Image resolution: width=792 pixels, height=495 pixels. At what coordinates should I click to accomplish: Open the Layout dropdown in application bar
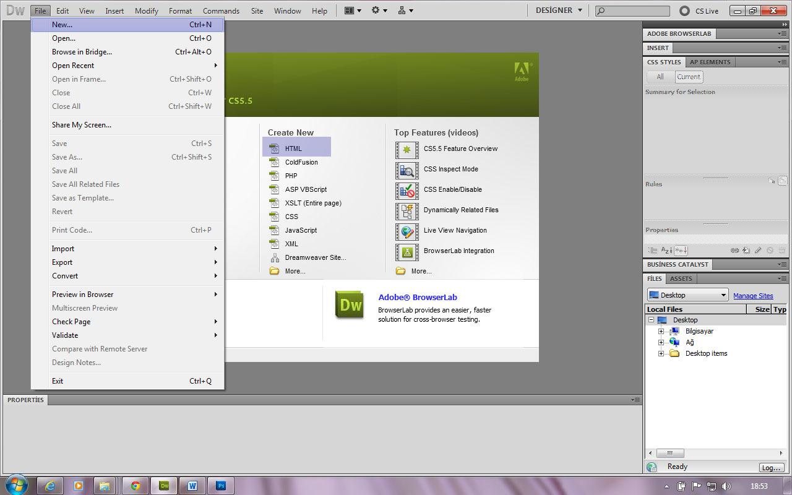tap(352, 11)
